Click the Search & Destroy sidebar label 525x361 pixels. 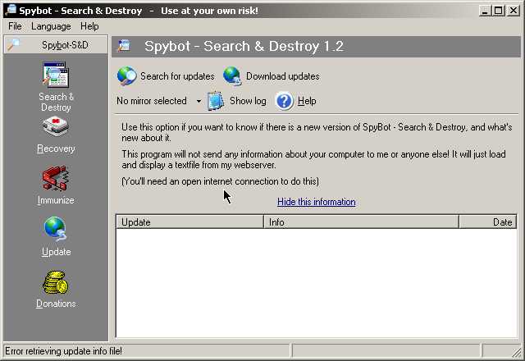click(x=56, y=102)
